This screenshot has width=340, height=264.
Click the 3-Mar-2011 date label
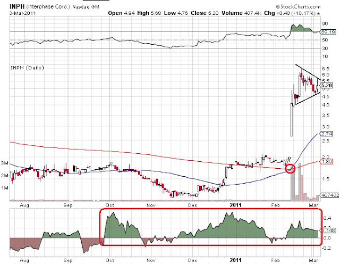coord(22,13)
